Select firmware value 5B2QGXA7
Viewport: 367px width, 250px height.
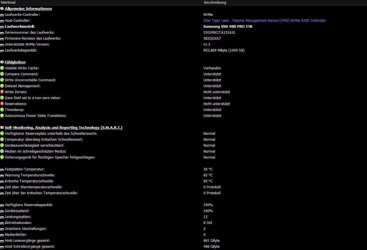tap(212, 39)
